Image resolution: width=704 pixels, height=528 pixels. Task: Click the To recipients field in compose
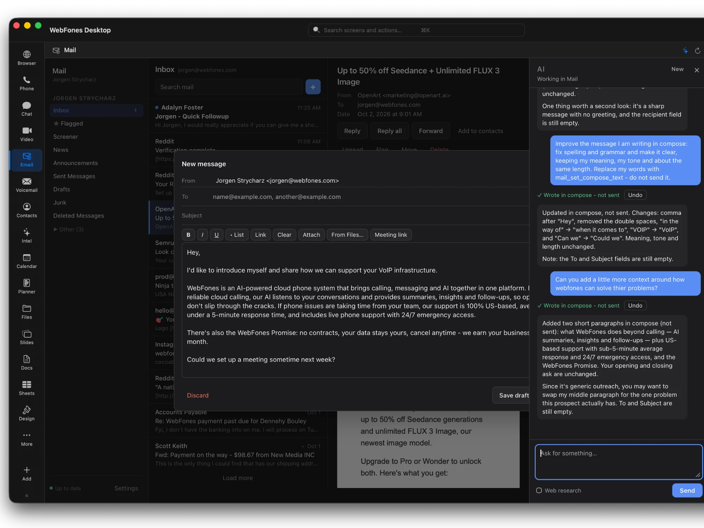[x=370, y=197]
